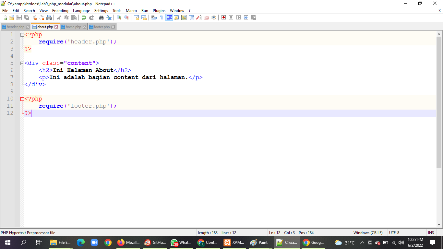Image resolution: width=443 pixels, height=249 pixels.
Task: Open Document Map from the toolbar
Action: (x=184, y=18)
